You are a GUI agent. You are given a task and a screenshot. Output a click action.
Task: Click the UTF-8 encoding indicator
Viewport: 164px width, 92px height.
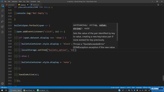point(129,87)
